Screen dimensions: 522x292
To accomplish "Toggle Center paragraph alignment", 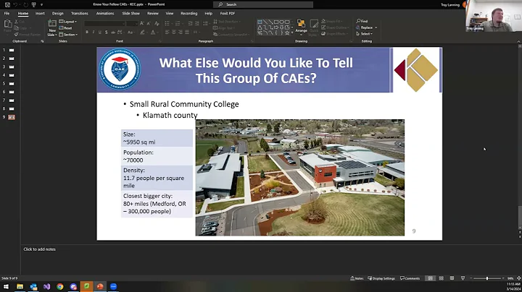I will [174, 33].
